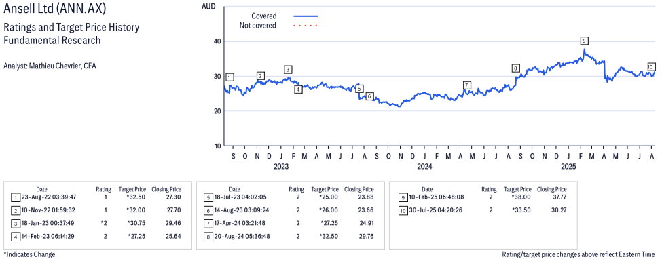Click chart marker 9 at the price peak
The image size is (662, 259).
point(585,41)
